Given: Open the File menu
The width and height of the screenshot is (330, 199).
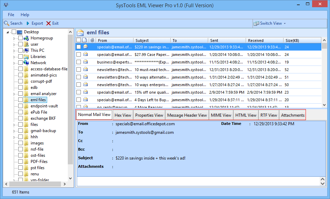Looking at the screenshot, I should point(11,15).
